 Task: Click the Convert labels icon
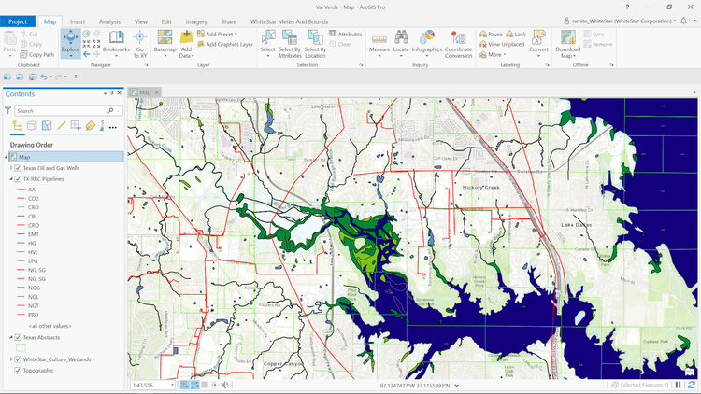click(538, 37)
